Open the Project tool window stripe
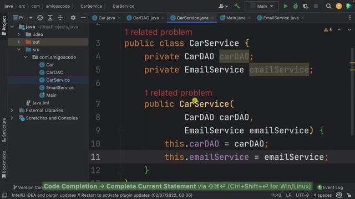The width and height of the screenshot is (355, 199). point(4,25)
